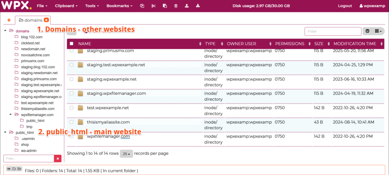Check the test.wpxexample.net row checkbox

[71, 108]
